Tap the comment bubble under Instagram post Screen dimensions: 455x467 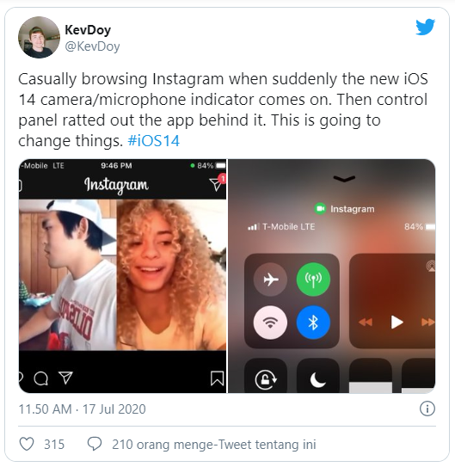point(40,378)
